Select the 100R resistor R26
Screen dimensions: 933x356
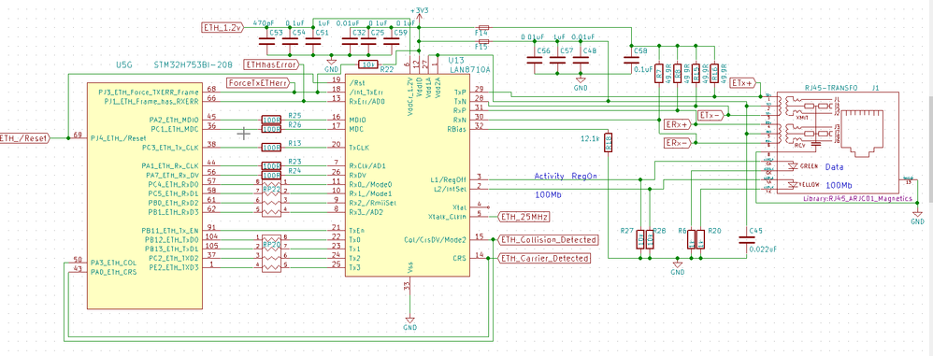[271, 128]
